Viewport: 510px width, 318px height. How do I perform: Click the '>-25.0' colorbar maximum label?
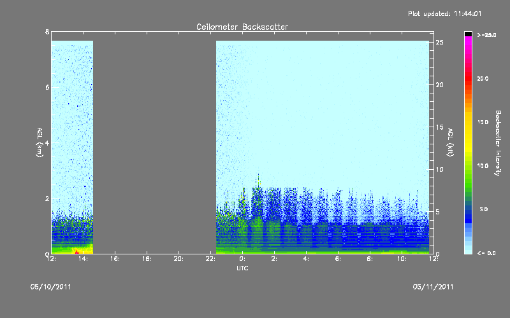486,35
